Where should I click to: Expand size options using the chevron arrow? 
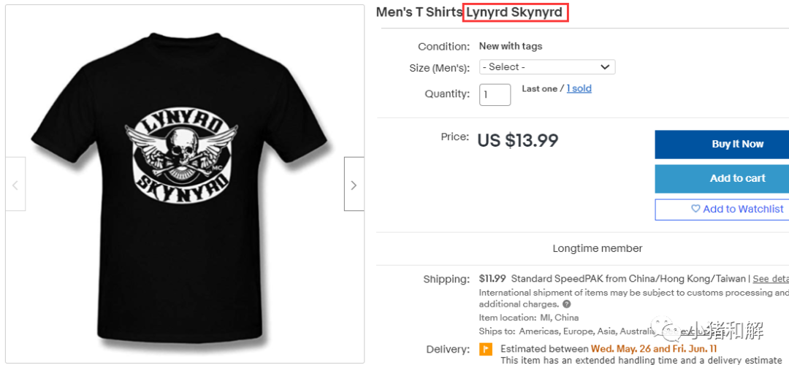(605, 67)
